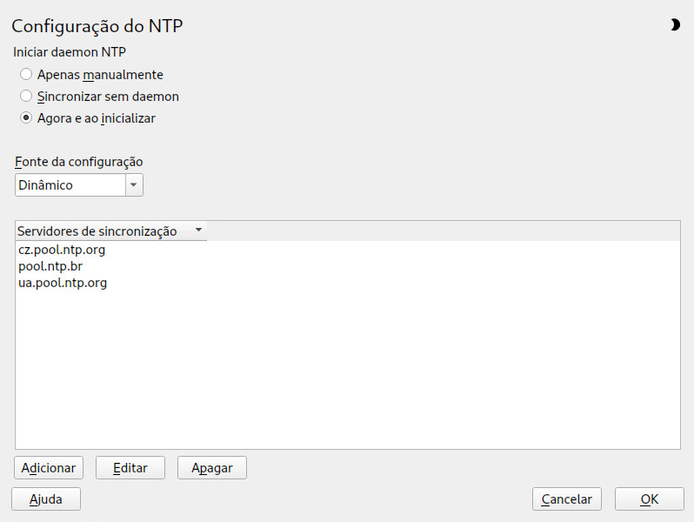The height and width of the screenshot is (522, 694).
Task: Open the 'Fonte da configuração' dropdown arrow
Action: tap(134, 185)
